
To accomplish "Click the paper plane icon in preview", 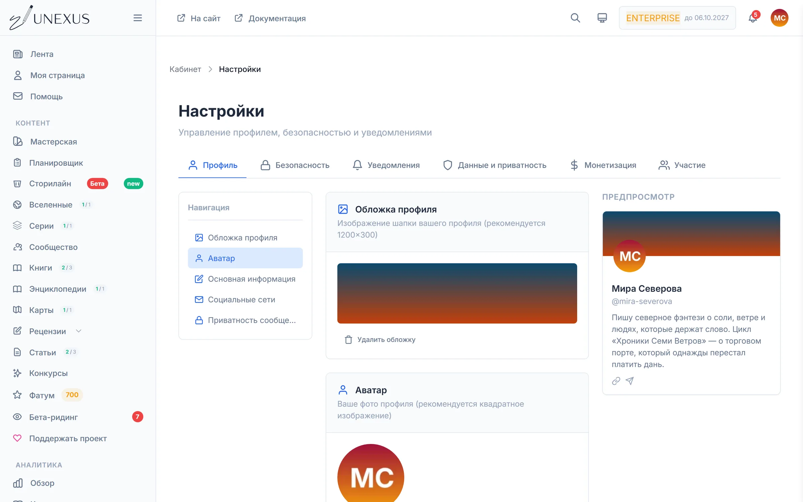I will (630, 381).
